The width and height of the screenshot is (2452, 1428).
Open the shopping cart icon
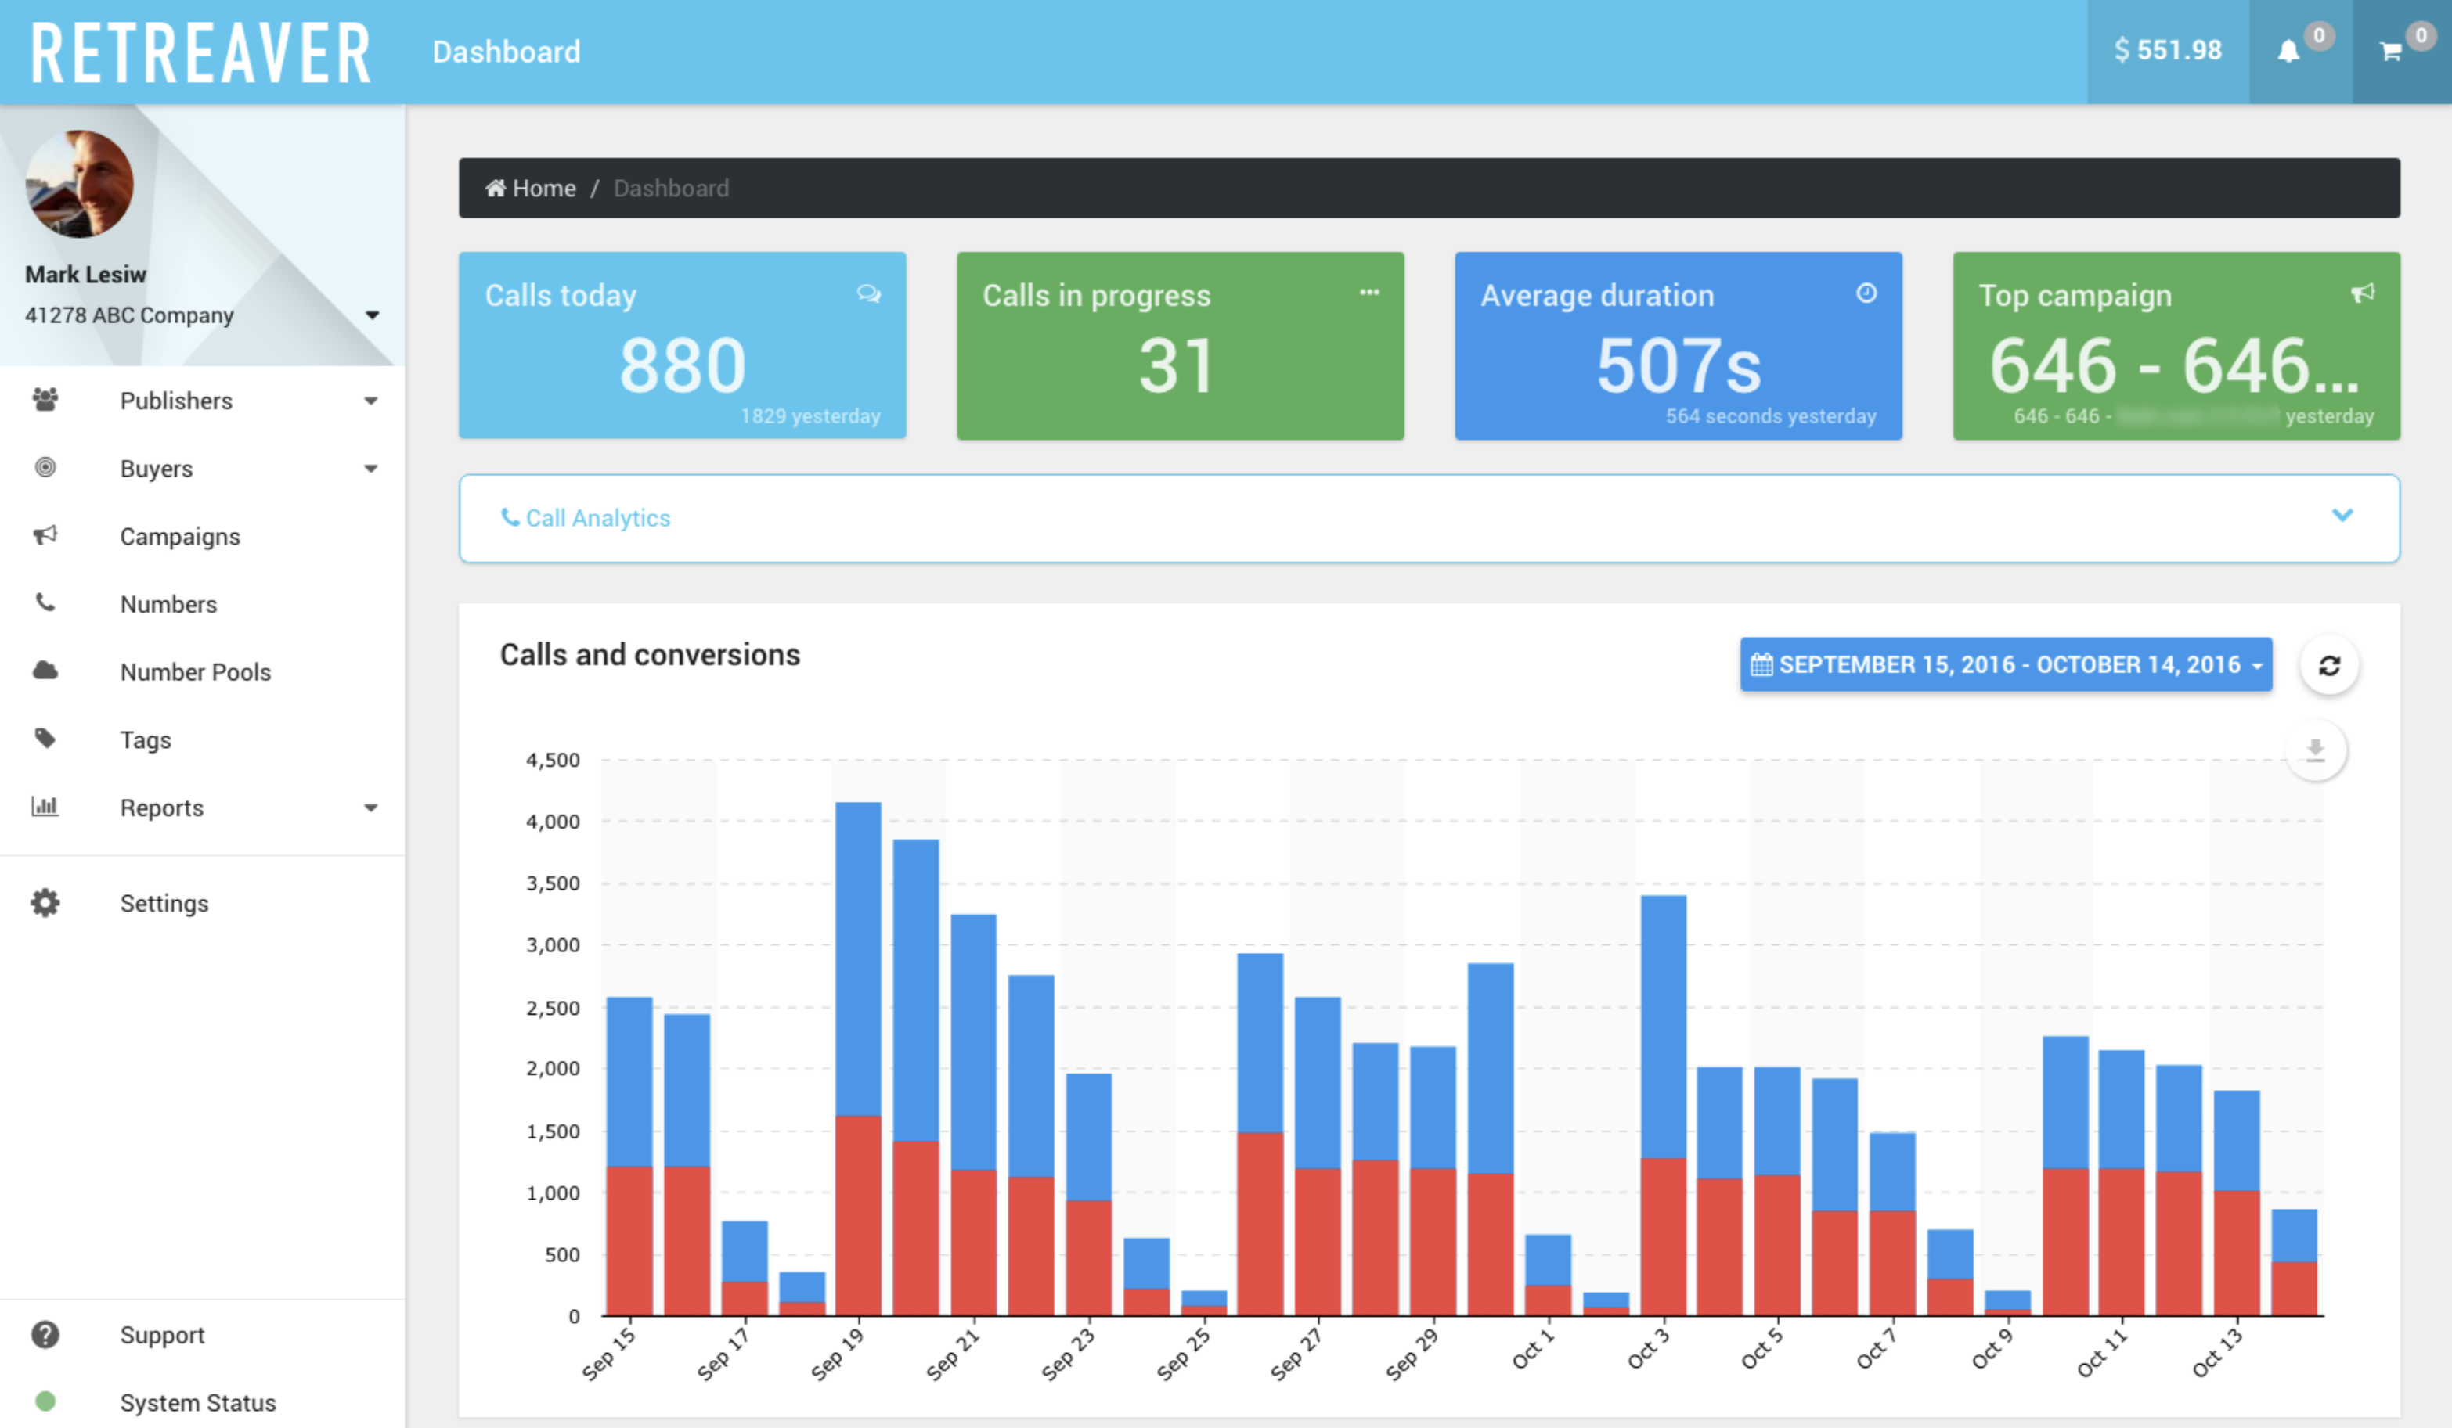(x=2389, y=52)
